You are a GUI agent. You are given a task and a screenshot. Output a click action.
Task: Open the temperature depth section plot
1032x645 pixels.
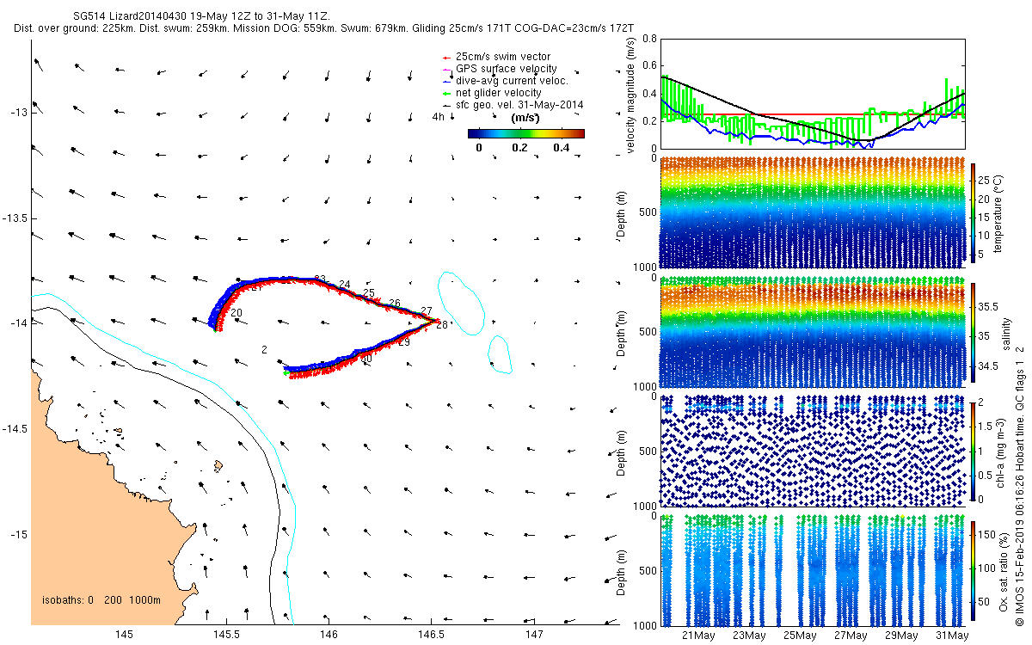pos(813,213)
